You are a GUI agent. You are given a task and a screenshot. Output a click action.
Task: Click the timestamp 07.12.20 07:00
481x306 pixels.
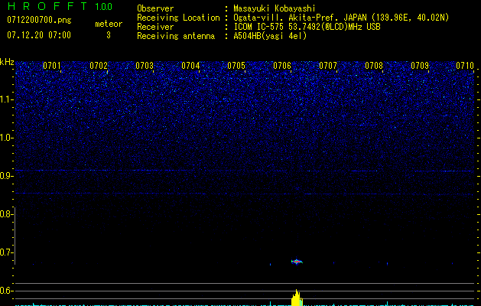point(39,35)
